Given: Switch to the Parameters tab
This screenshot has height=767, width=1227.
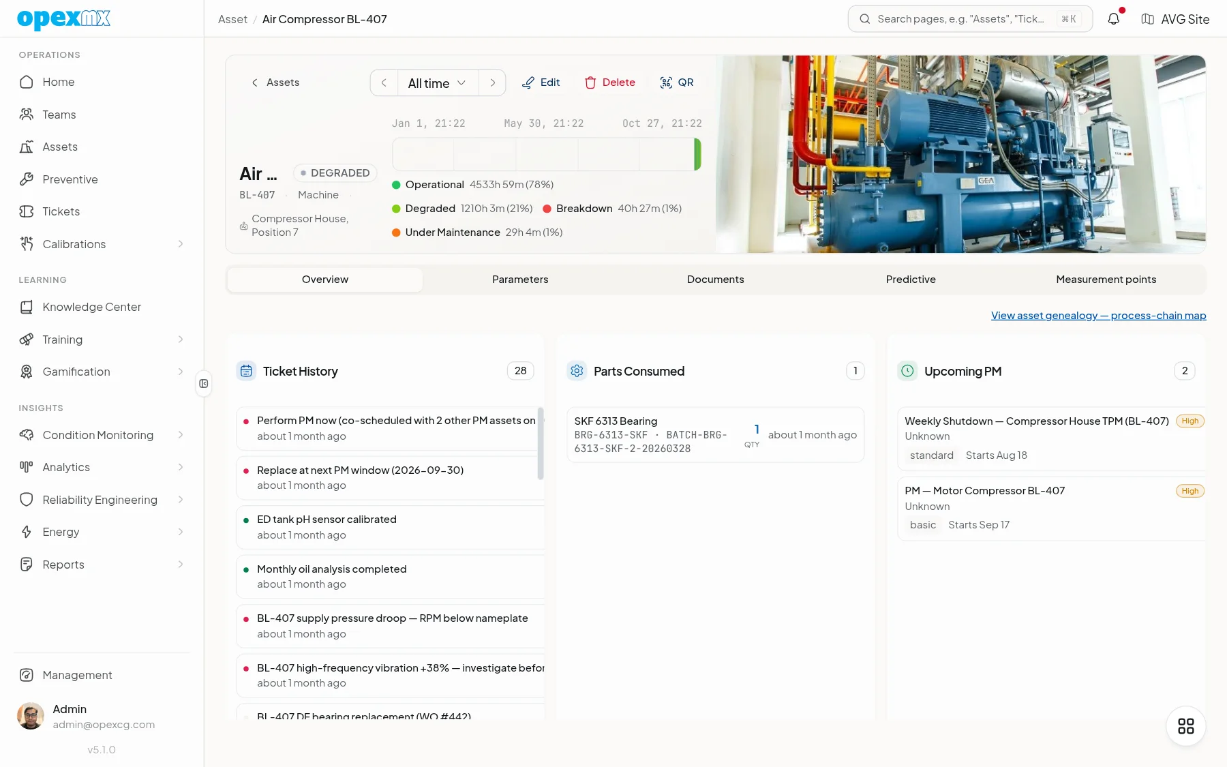Looking at the screenshot, I should (x=520, y=280).
